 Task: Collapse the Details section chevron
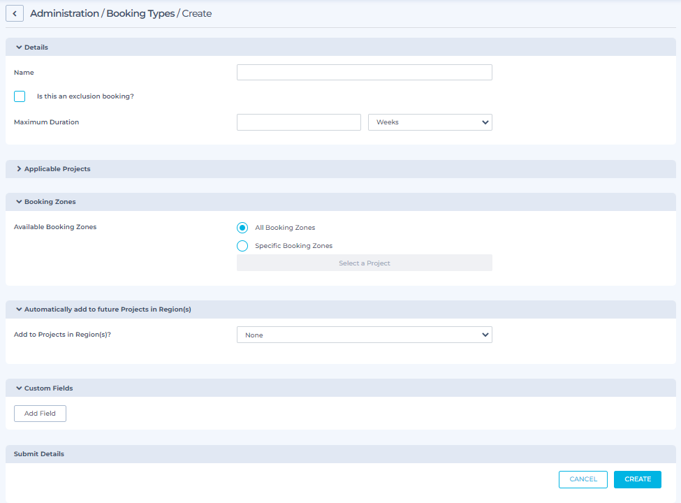pos(19,48)
